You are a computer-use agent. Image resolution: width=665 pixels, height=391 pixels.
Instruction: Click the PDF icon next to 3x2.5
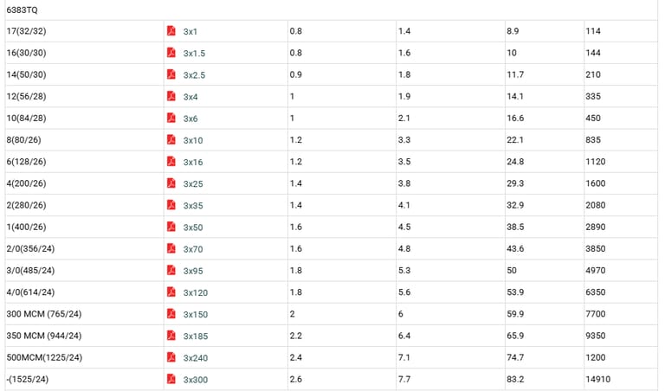pos(171,74)
